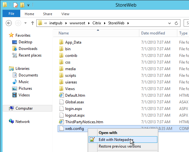The width and height of the screenshot is (189, 152).
Task: Select the Default.htm file name
Action: [x=75, y=95]
